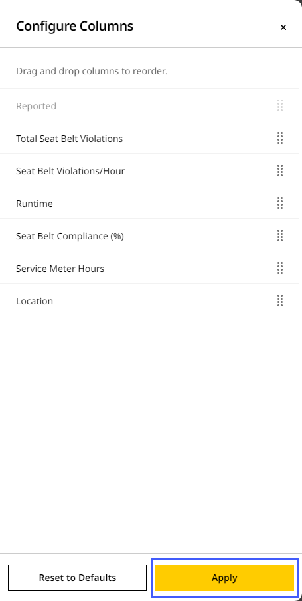The image size is (302, 601).
Task: Click the disabled Reported column label
Action: (36, 106)
